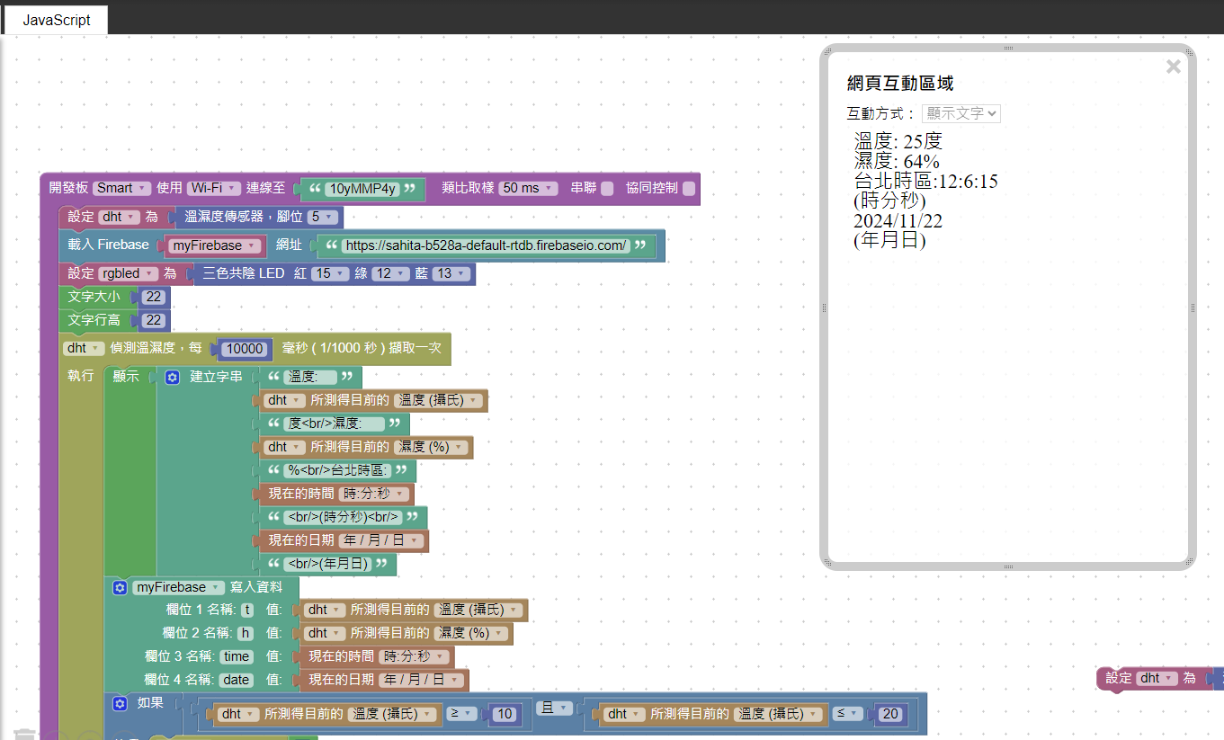Open the 且 logic operator dropdown
The image size is (1224, 740).
coord(557,708)
